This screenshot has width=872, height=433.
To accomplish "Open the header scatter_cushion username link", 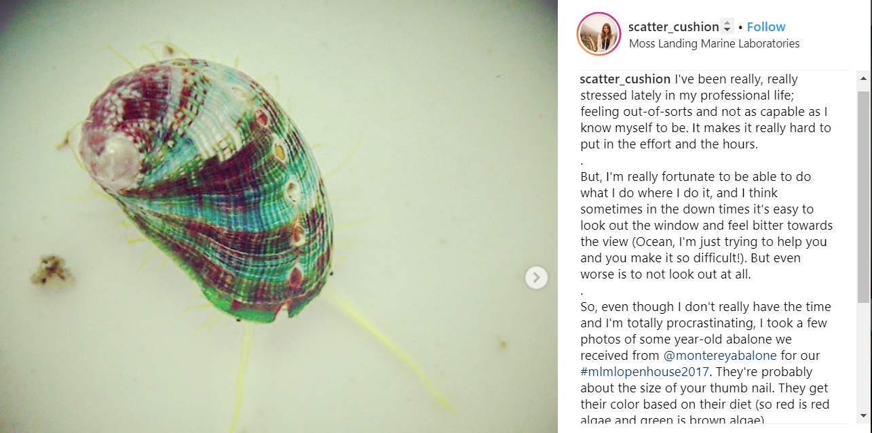I will pyautogui.click(x=673, y=27).
